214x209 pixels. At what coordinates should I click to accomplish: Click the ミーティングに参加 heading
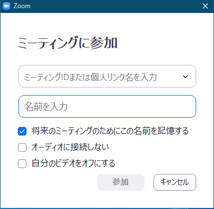(68, 43)
